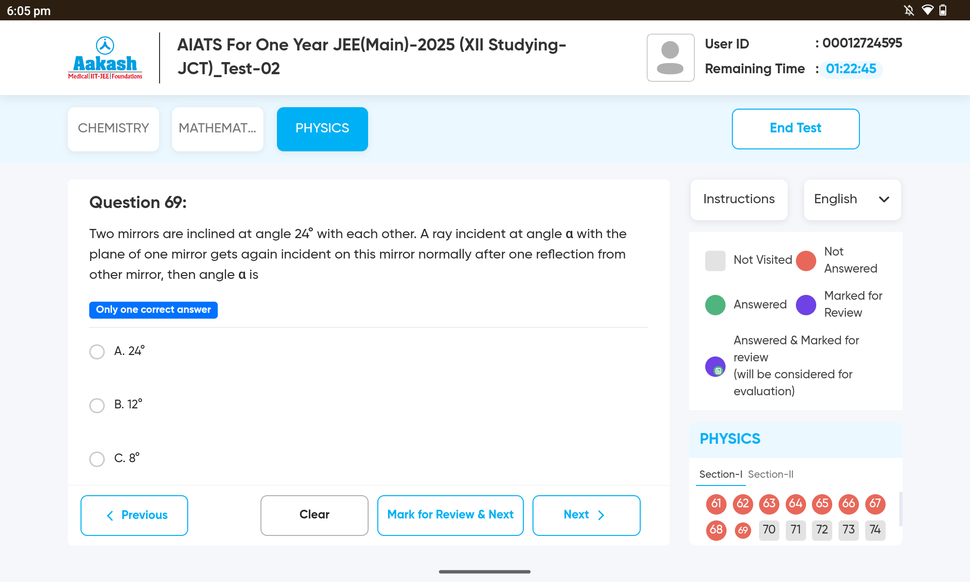Clear the selected answer
This screenshot has width=970, height=582.
pyautogui.click(x=314, y=515)
